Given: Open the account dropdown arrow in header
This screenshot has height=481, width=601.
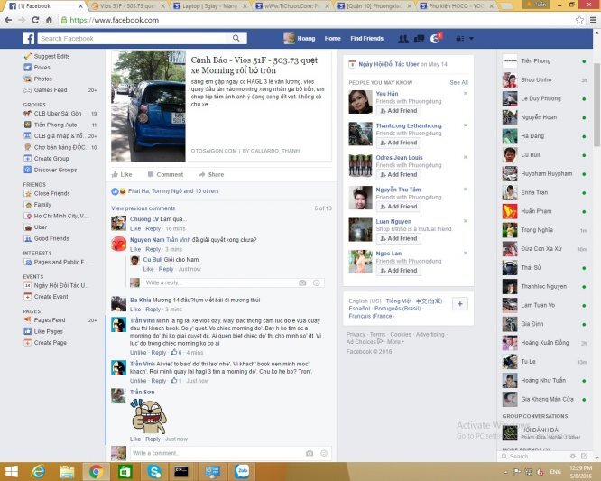Looking at the screenshot, I should (x=471, y=39).
